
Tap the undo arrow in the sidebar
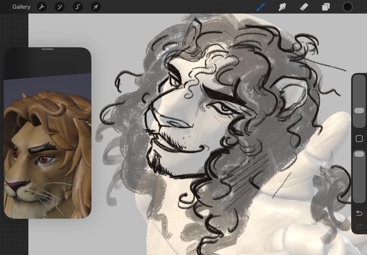point(359,213)
